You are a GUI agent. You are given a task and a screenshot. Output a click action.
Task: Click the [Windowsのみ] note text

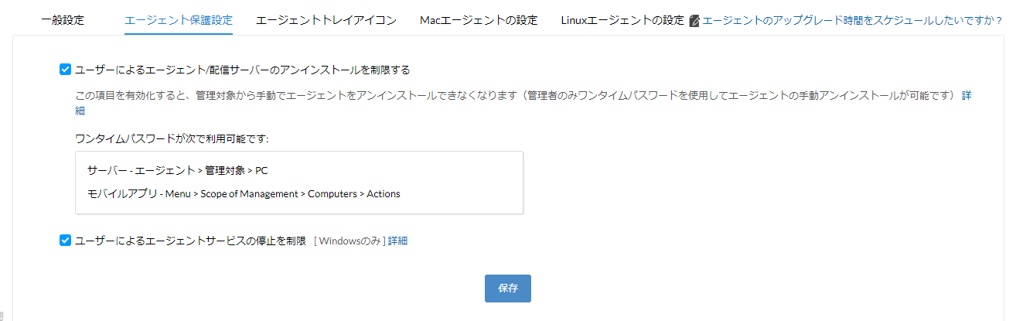[349, 241]
